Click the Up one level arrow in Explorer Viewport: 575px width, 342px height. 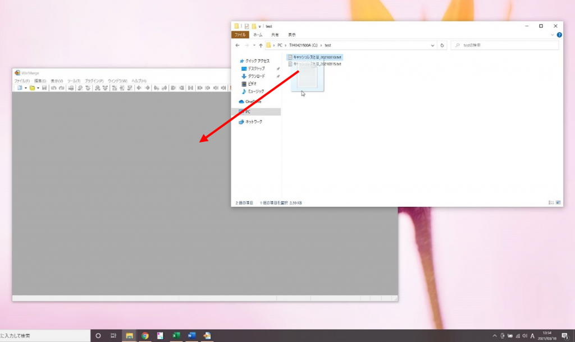(x=261, y=45)
